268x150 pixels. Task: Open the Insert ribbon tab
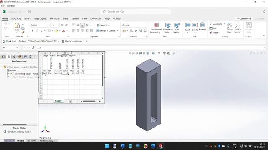click(x=27, y=18)
